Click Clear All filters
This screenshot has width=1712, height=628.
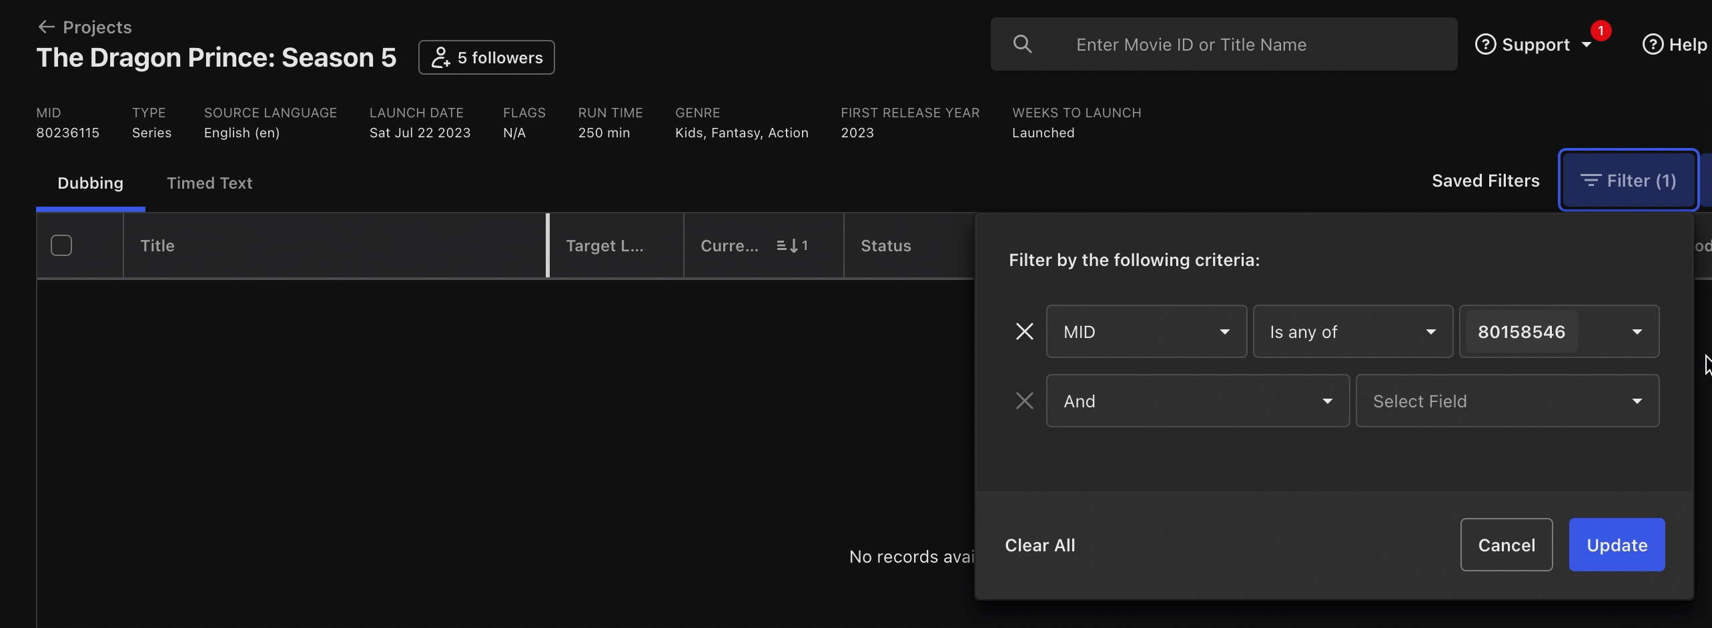tap(1039, 545)
